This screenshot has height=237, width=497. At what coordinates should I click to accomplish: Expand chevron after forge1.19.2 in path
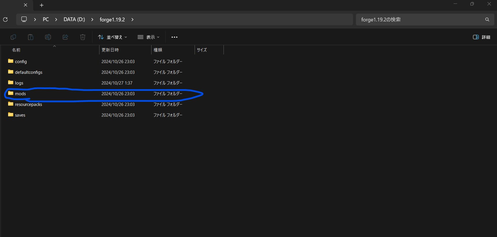point(132,19)
